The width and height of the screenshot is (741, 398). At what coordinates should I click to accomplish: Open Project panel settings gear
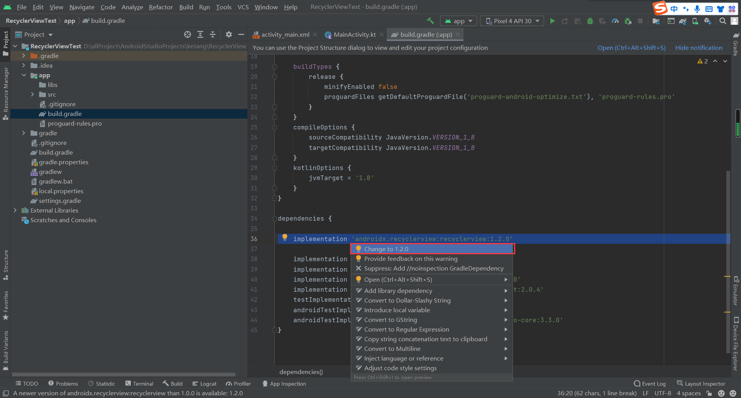[228, 34]
